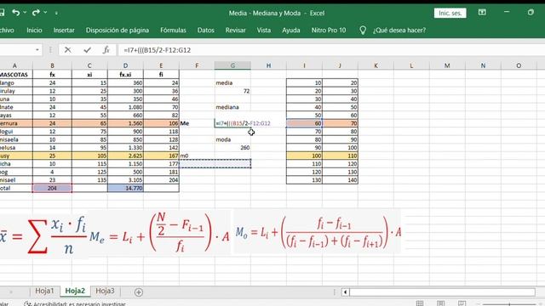Click horizontal scrollbar left arrow

[345, 292]
